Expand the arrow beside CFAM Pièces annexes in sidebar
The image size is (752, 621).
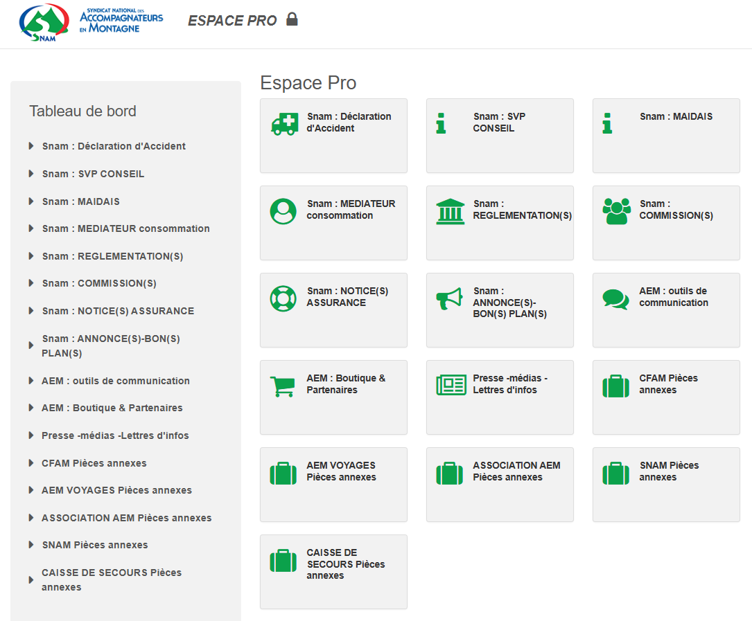pyautogui.click(x=31, y=463)
